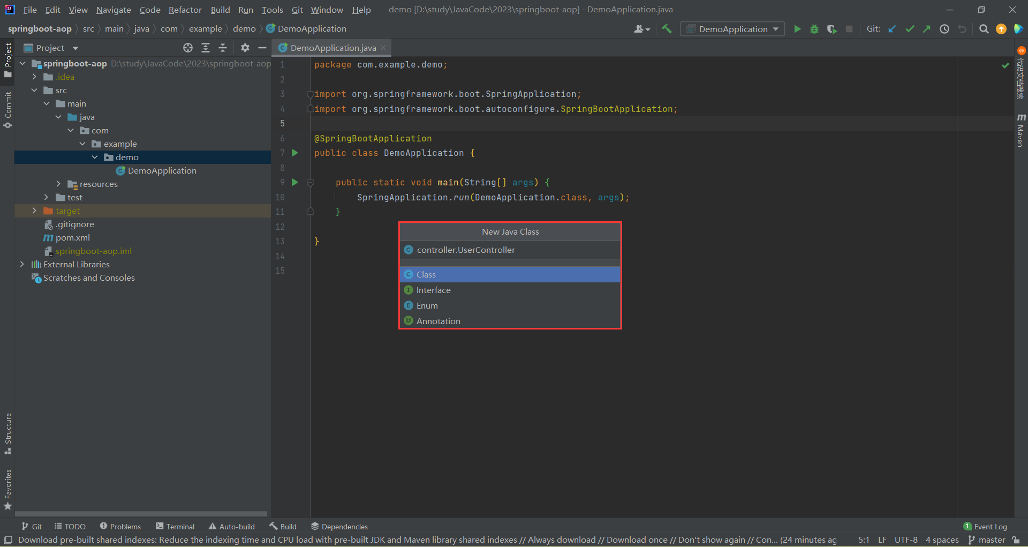This screenshot has width=1028, height=547.
Task: Update project via Git blue arrow
Action: coord(892,29)
